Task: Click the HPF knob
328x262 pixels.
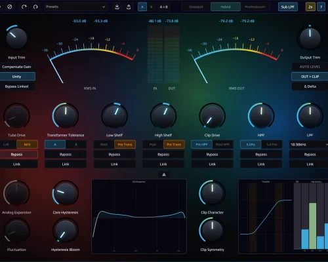Action: [x=261, y=116]
